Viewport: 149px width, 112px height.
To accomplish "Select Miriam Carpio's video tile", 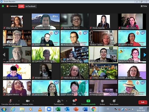I will [x=46, y=71].
